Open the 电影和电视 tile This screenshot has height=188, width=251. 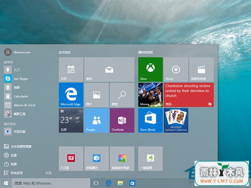201,69
